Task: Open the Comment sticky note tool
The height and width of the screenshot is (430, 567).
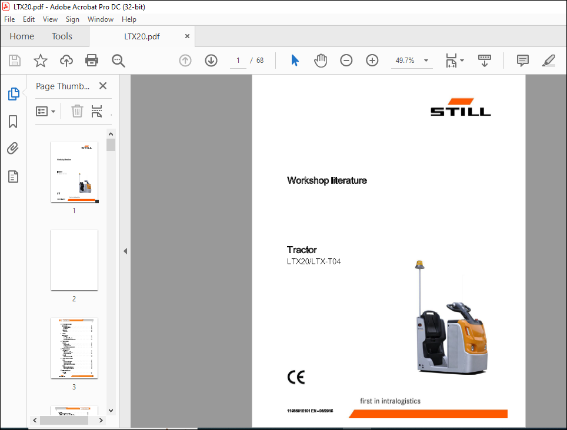Action: (x=522, y=61)
